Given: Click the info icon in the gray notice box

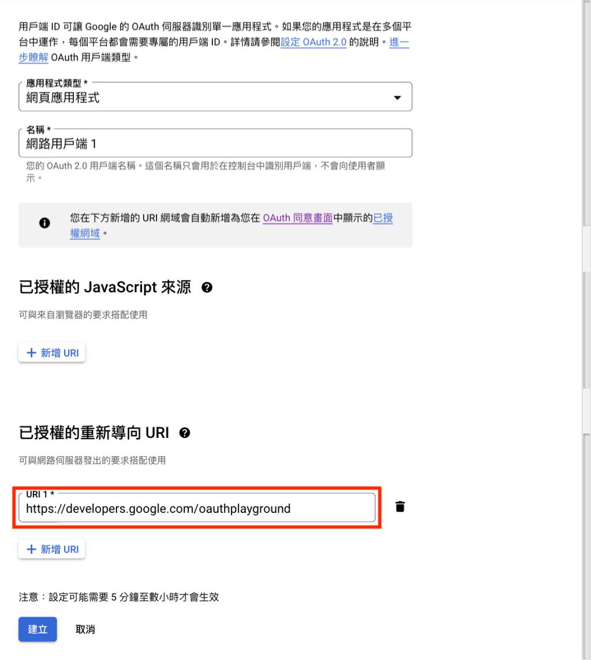Looking at the screenshot, I should click(x=44, y=223).
